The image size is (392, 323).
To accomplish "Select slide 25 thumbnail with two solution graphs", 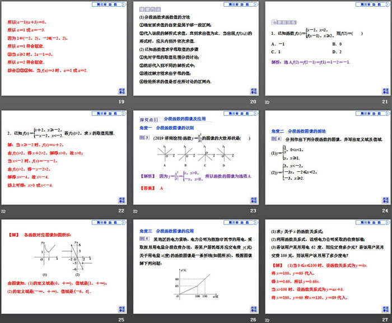I will tap(64, 267).
